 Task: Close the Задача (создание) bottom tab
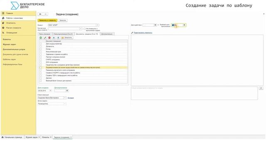[x=71, y=137]
